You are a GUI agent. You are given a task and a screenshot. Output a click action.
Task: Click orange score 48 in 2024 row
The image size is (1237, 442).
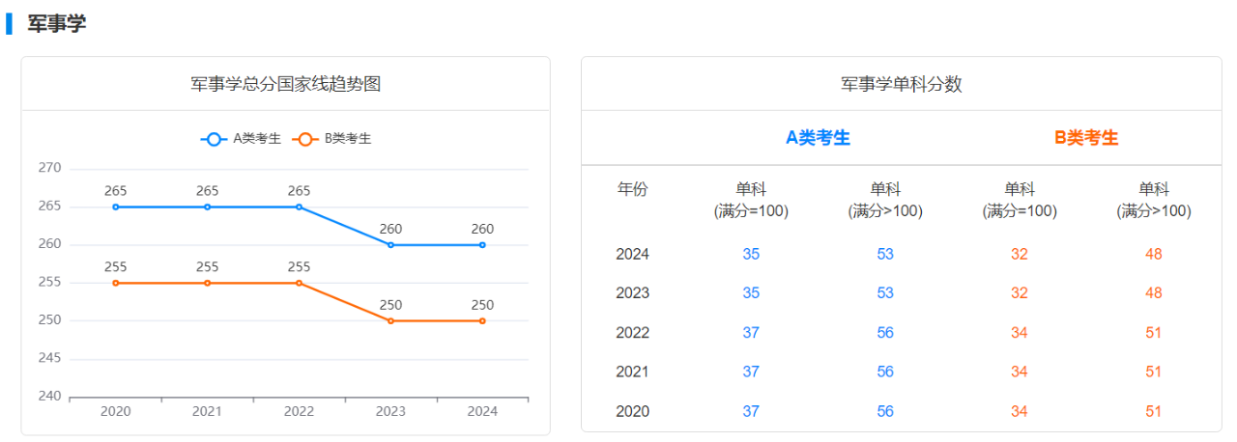[1154, 255]
